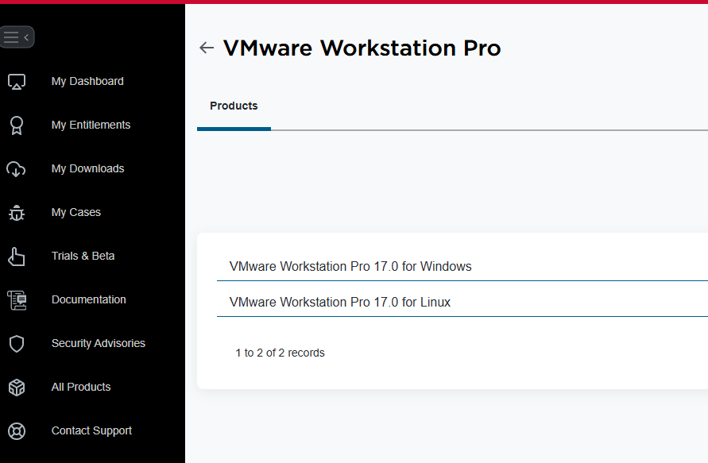Click the My Downloads cloud icon

[x=17, y=169]
